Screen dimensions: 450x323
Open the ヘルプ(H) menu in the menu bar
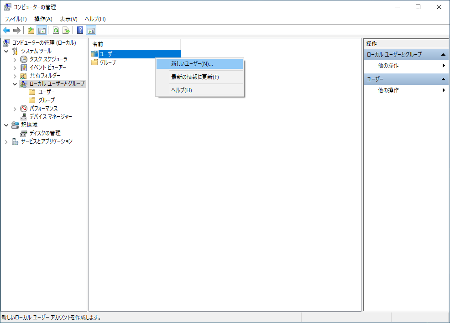(95, 19)
